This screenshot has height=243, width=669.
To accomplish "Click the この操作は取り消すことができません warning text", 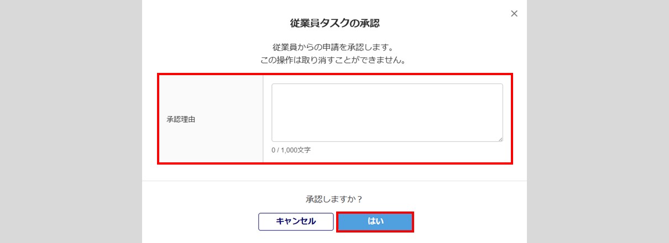I will point(334,60).
